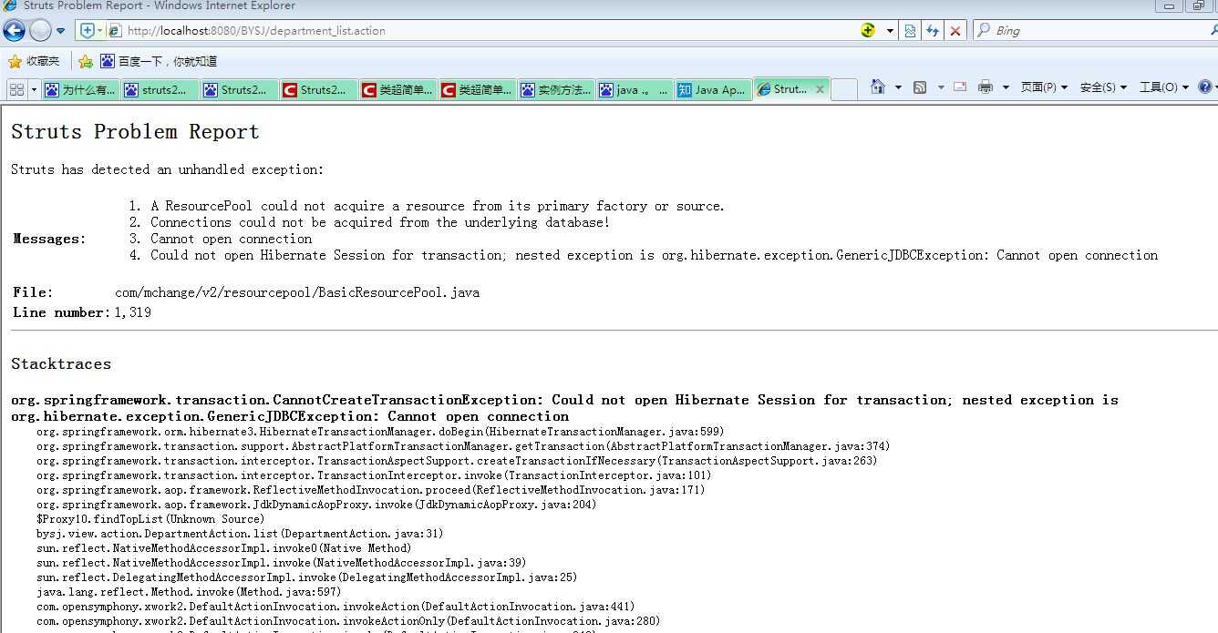Image resolution: width=1218 pixels, height=633 pixels.
Task: Click the Read Mail envelope icon
Action: 960,87
